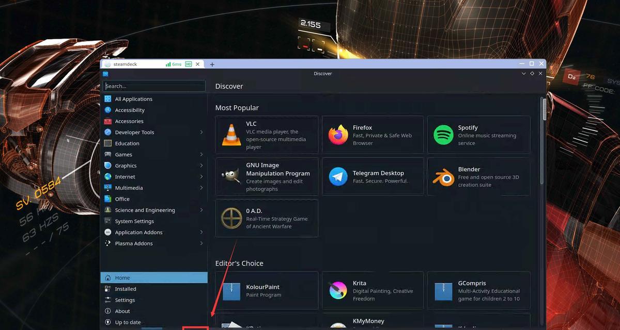Open the Blender app card
This screenshot has width=620, height=330.
[x=478, y=176]
